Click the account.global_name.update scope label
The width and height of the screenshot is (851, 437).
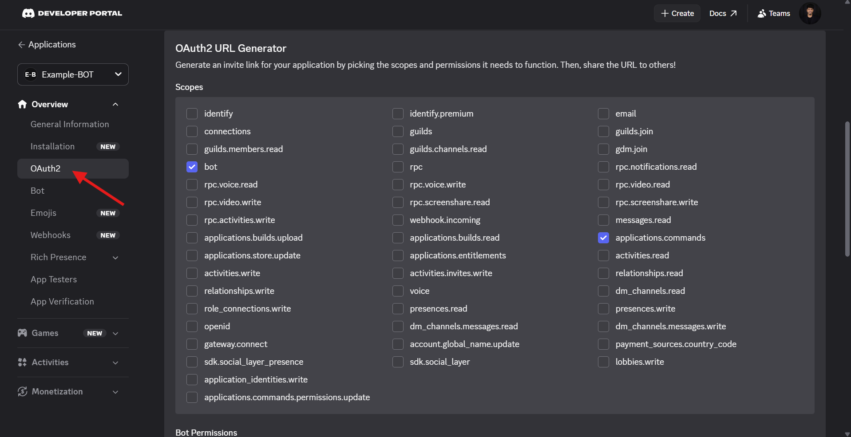click(x=464, y=344)
